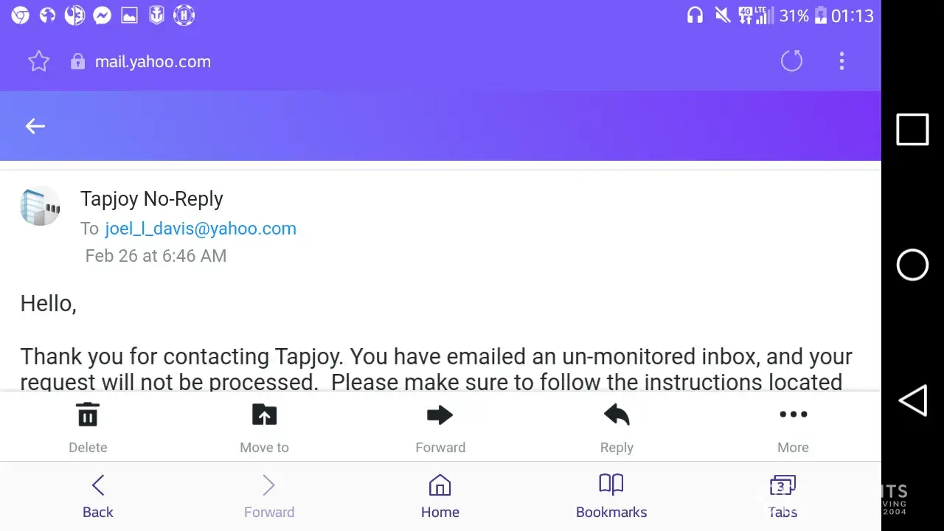Open the browser three-dot menu

(841, 61)
